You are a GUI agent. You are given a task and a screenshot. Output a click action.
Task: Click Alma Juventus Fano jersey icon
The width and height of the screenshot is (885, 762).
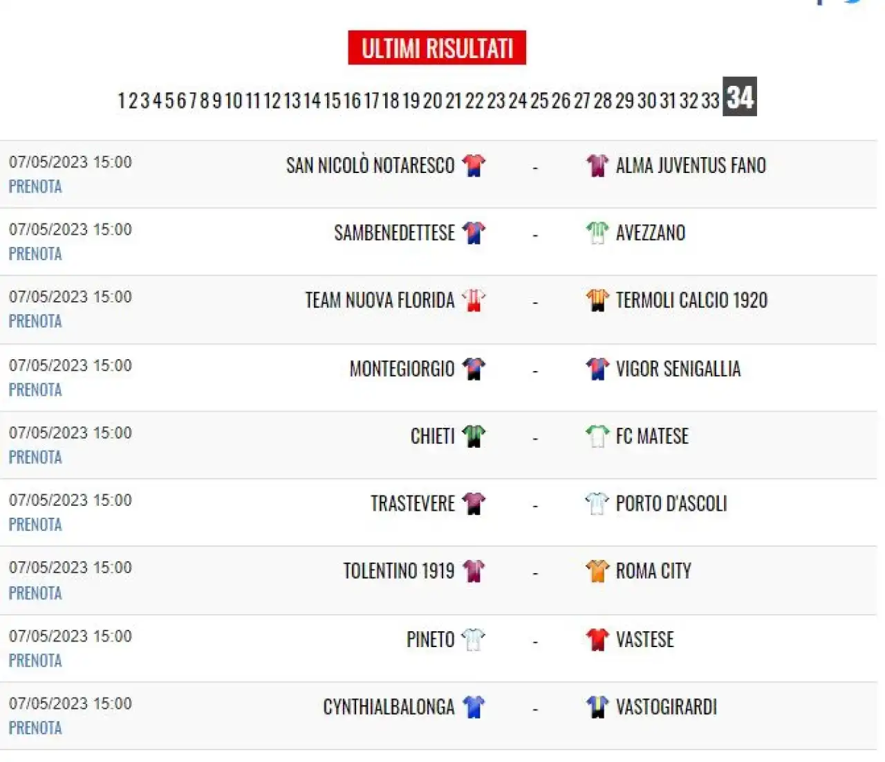click(597, 165)
